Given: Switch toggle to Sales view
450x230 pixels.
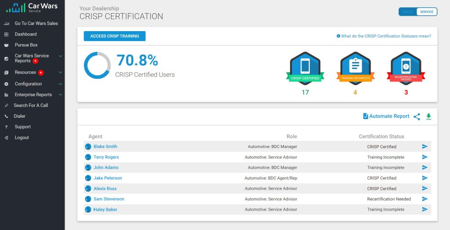Looking at the screenshot, I should pos(408,12).
